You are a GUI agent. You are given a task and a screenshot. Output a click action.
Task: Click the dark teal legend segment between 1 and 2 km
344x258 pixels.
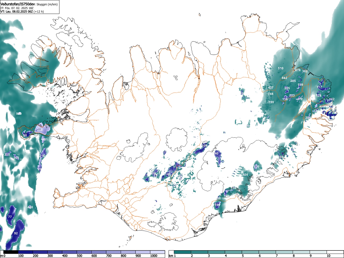tap(182, 252)
